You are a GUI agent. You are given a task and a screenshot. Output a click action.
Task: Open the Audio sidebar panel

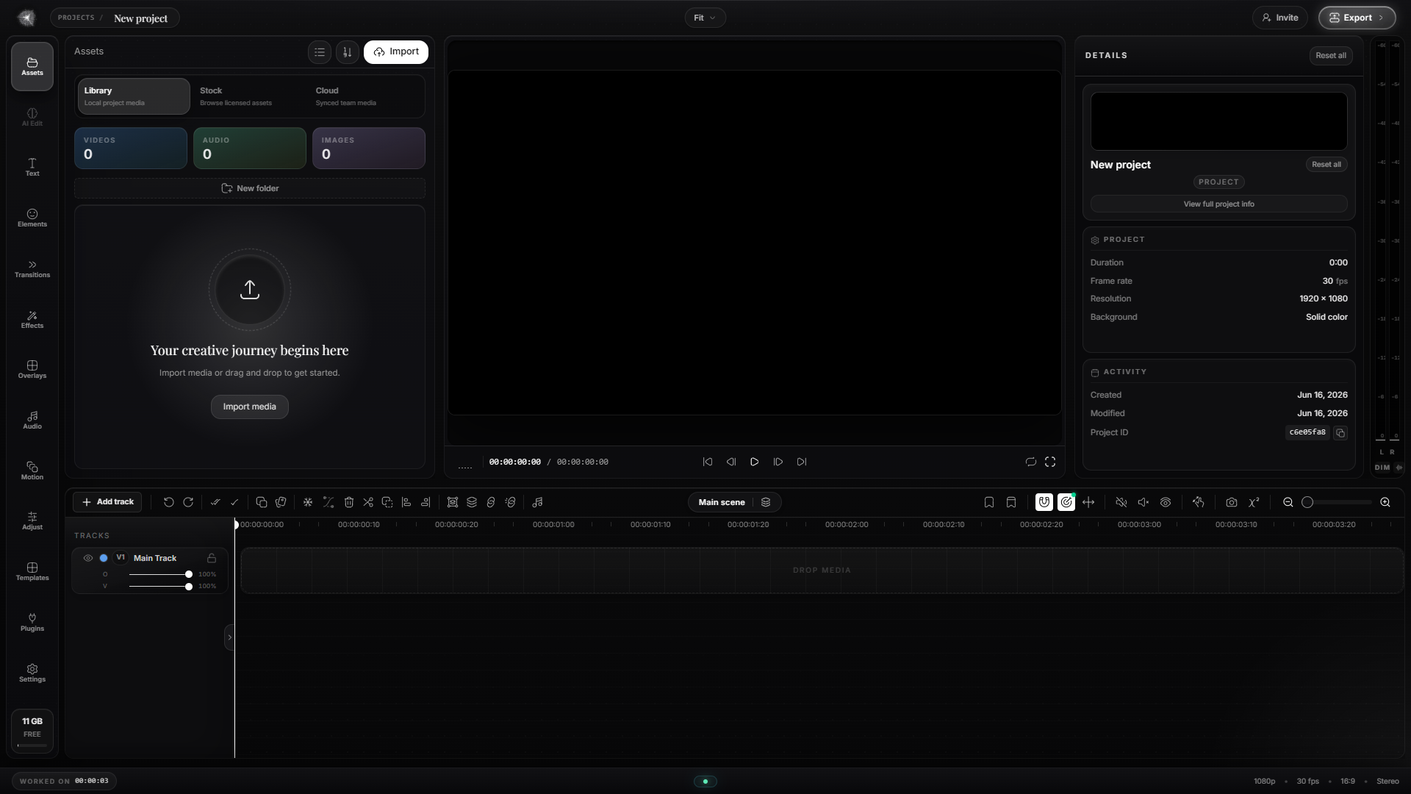(32, 421)
